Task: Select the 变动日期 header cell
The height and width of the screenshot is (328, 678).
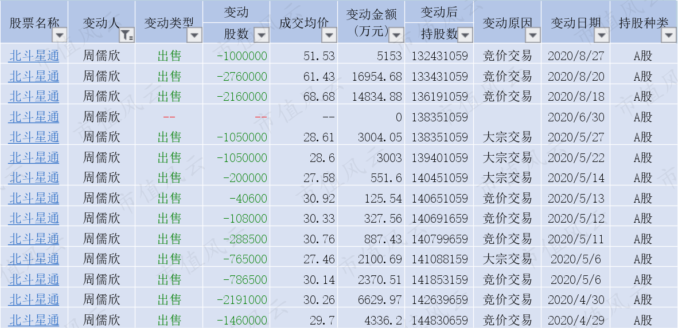Action: click(576, 22)
